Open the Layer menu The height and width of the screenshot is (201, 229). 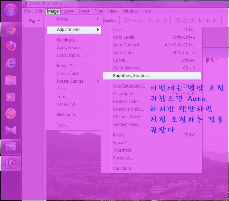[x=68, y=11]
